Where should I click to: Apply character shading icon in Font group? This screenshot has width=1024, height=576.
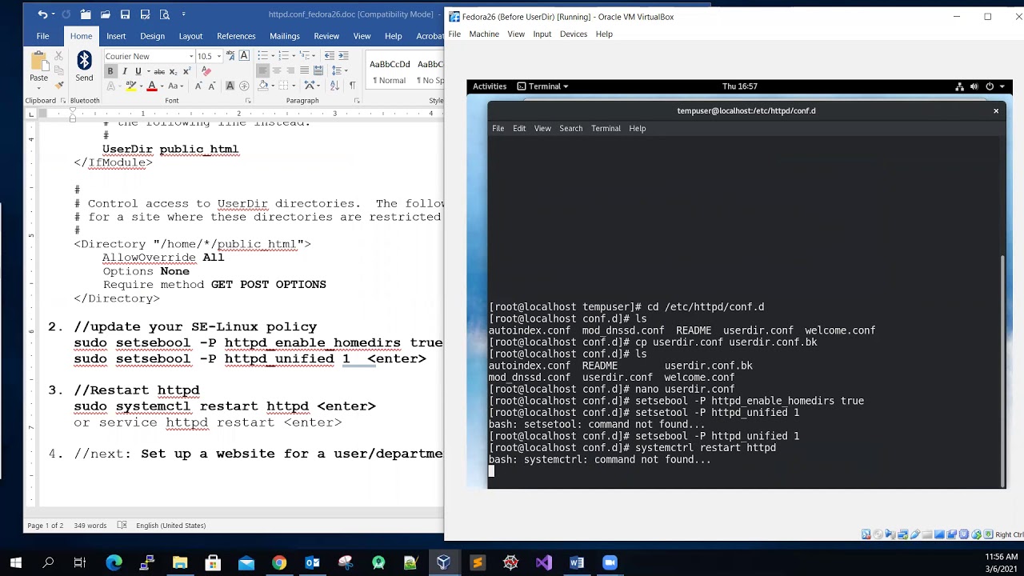pyautogui.click(x=230, y=86)
